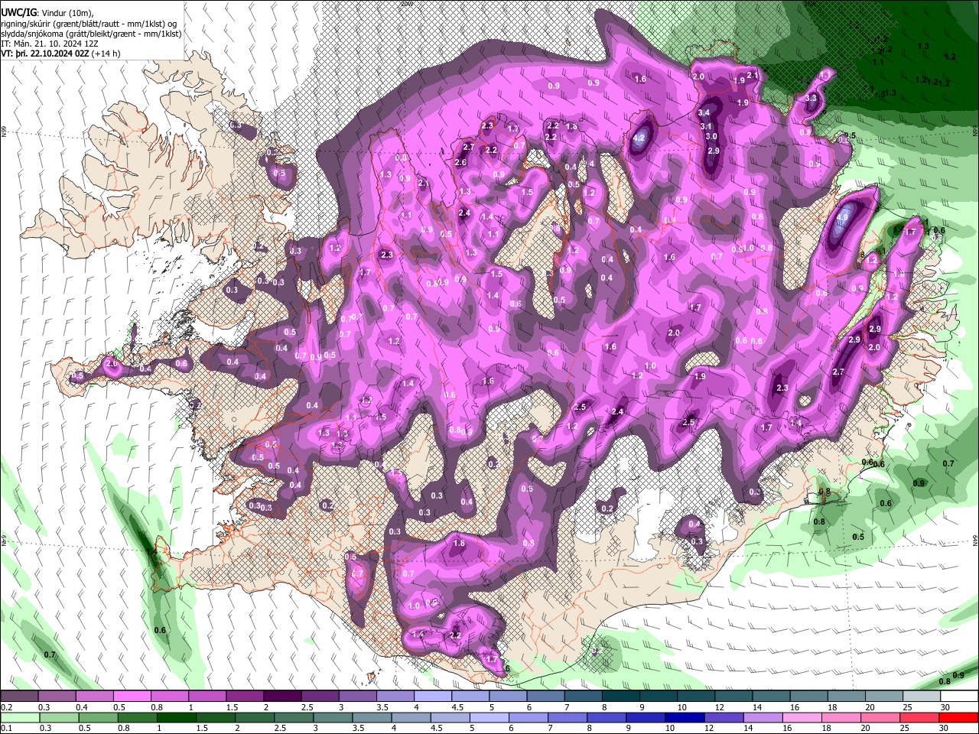Click the dark teal 8–9 snow legend swatch
Screen dimensions: 979x734
coord(620,697)
